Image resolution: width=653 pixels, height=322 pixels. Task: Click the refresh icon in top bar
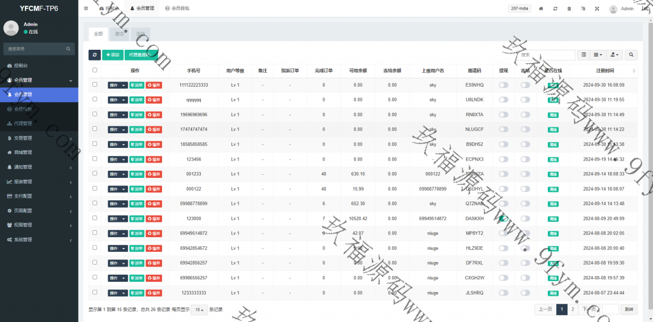[x=555, y=9]
